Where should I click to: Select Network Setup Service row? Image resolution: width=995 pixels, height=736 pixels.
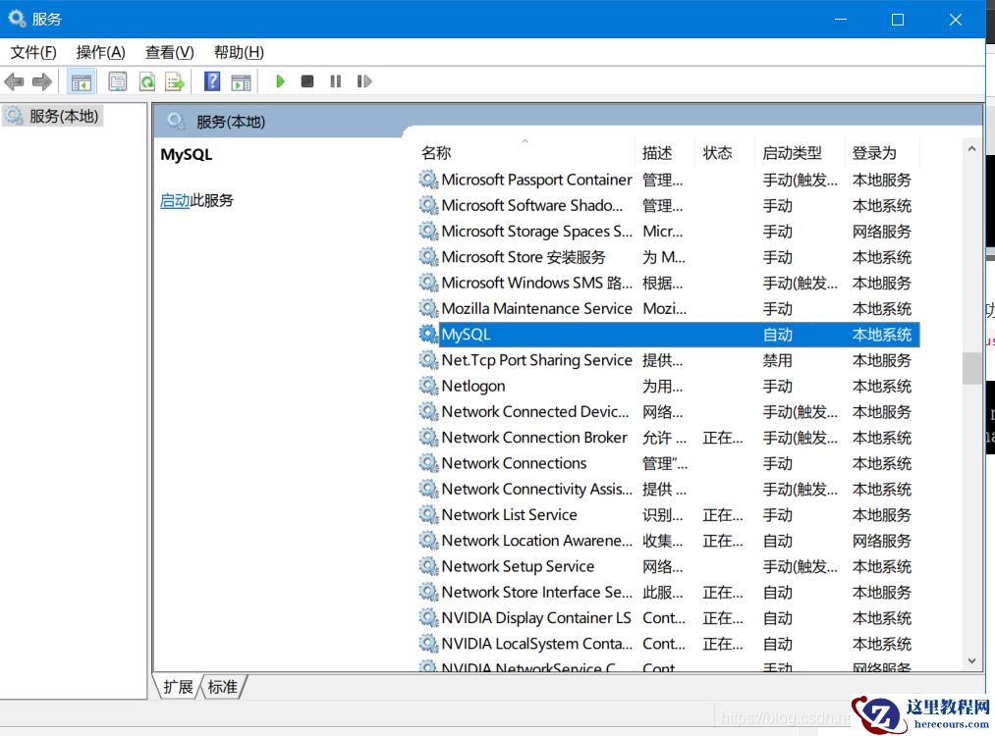point(668,566)
